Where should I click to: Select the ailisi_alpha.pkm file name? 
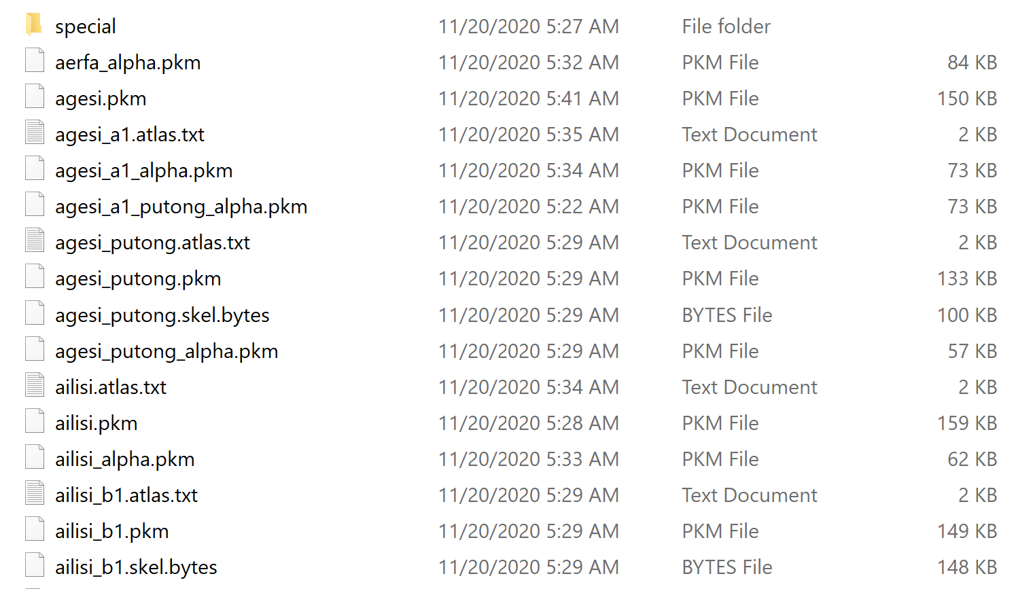(x=124, y=459)
